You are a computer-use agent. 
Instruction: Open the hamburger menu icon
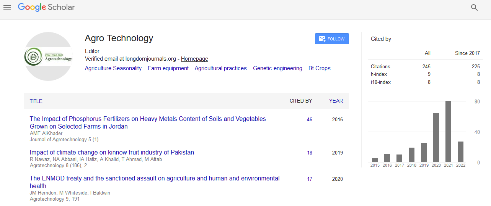coord(7,7)
